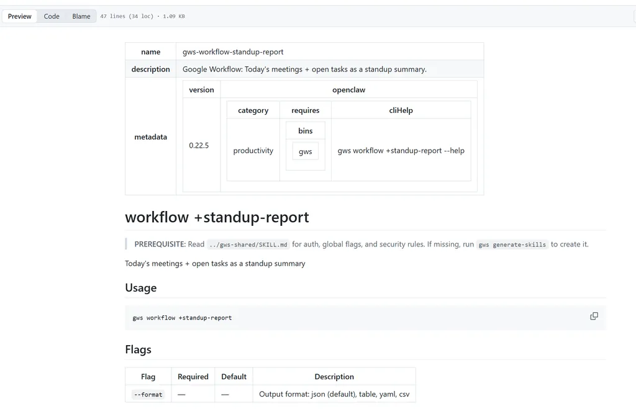Select the cliHelp command ending in --help

pos(401,150)
